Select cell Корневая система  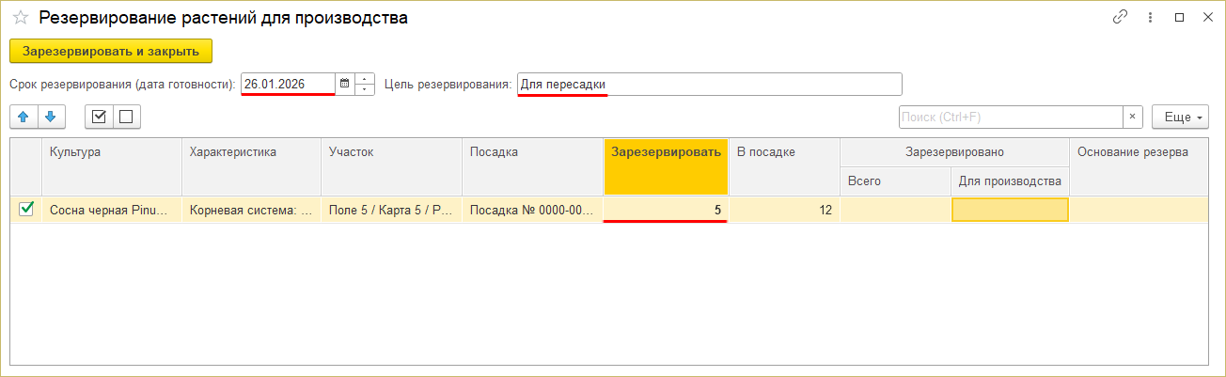251,210
